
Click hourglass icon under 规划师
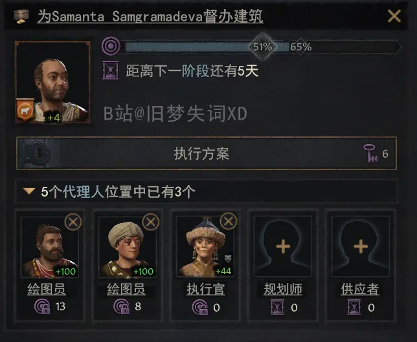[277, 307]
